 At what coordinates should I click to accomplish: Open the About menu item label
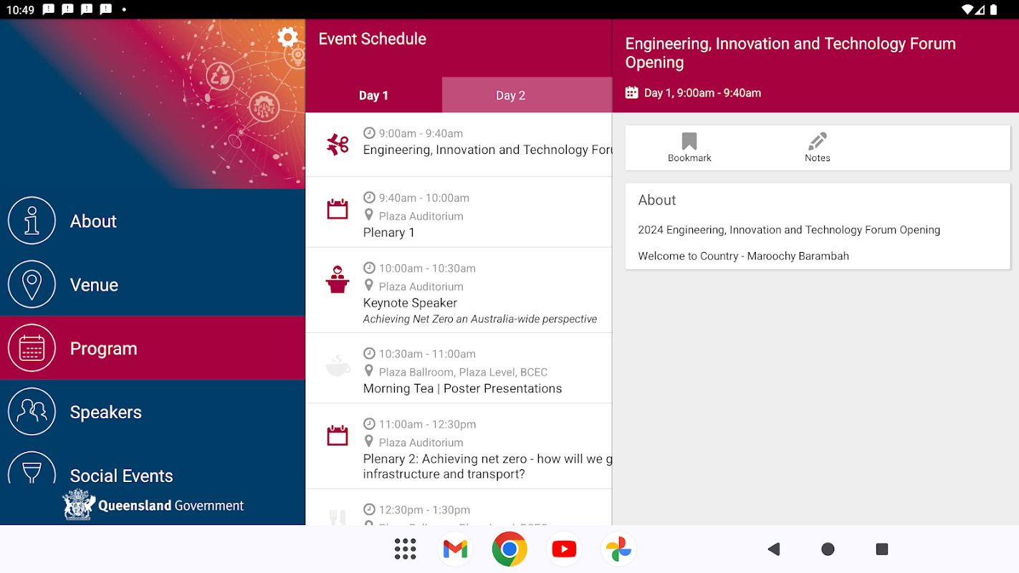point(93,221)
